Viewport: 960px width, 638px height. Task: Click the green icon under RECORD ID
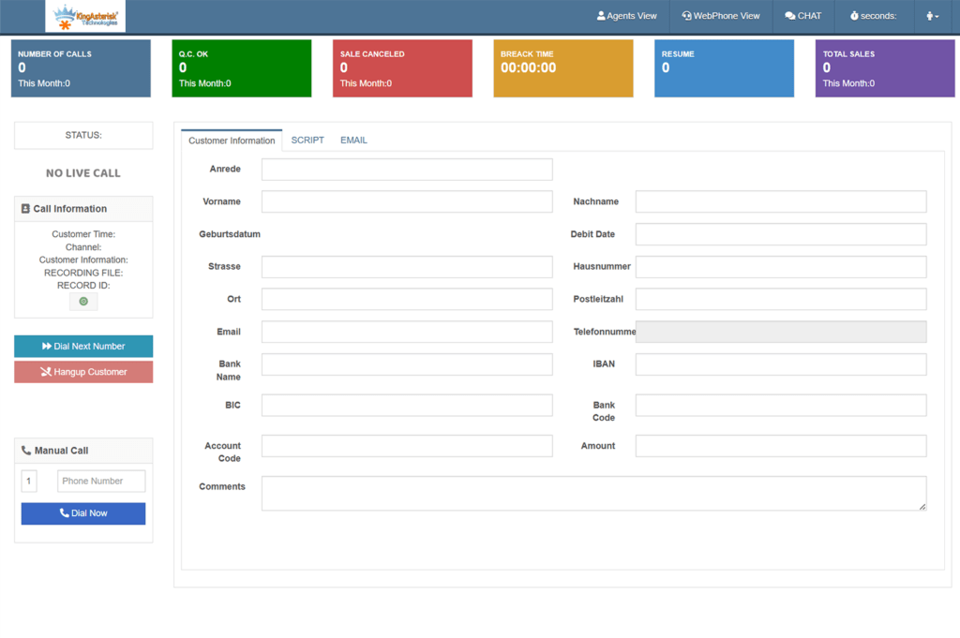83,301
